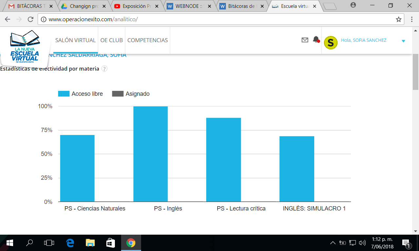Open the COMPETENCIAS menu item

[x=147, y=40]
